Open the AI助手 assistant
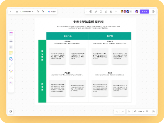Screen dimensions: 164x123 pos(52,12)
